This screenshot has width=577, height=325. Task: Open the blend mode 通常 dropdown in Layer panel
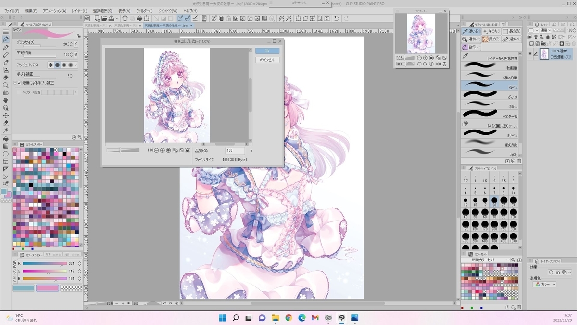[547, 30]
